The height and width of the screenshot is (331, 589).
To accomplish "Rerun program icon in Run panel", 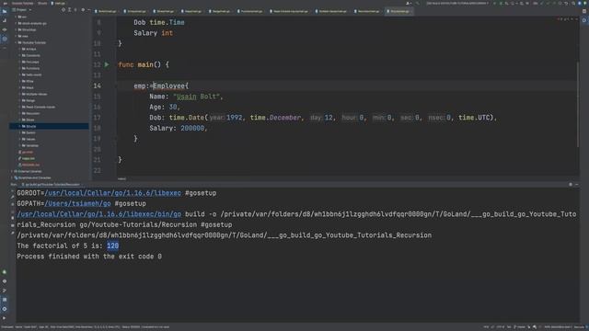I will click(x=12, y=191).
